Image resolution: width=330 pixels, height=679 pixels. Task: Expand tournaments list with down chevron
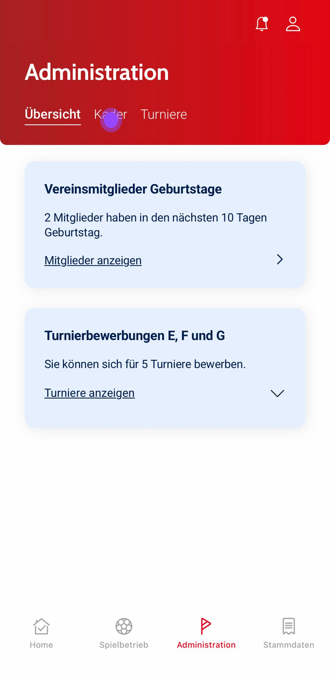(x=277, y=394)
